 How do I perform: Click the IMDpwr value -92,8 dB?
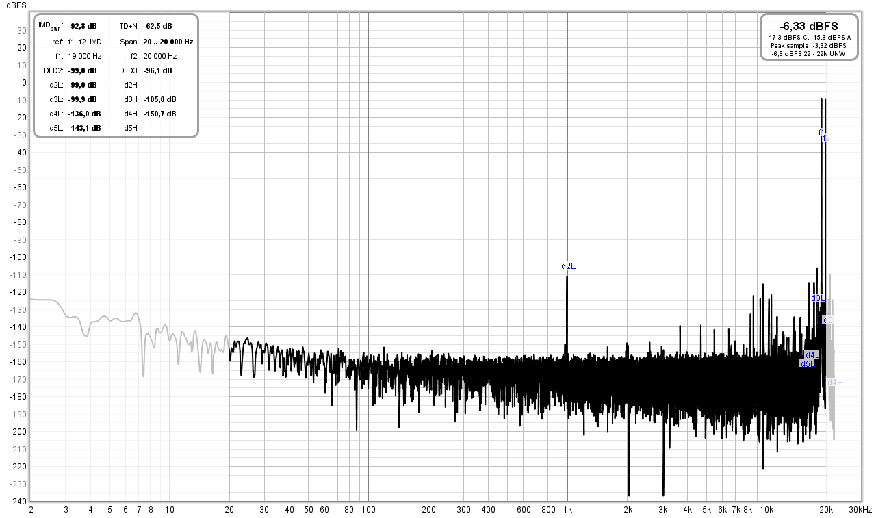pos(82,27)
